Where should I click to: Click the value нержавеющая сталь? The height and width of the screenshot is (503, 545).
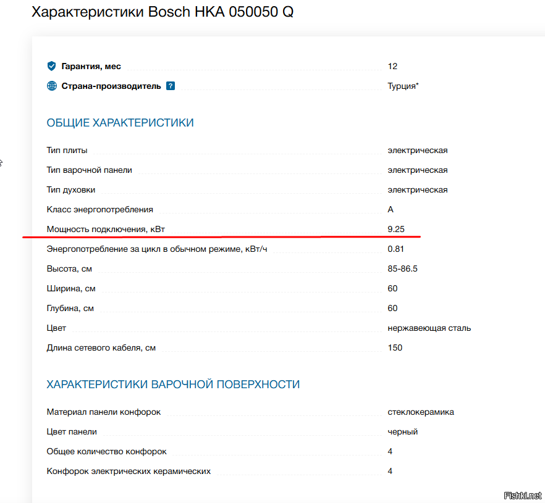coord(429,328)
